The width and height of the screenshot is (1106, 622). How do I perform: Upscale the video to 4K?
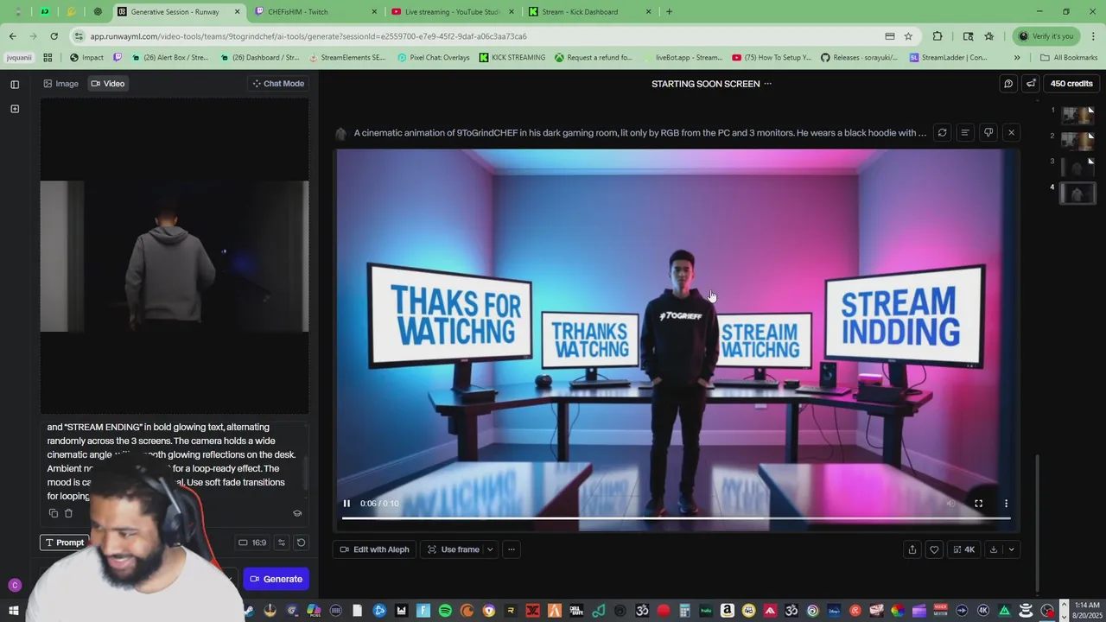coord(963,549)
